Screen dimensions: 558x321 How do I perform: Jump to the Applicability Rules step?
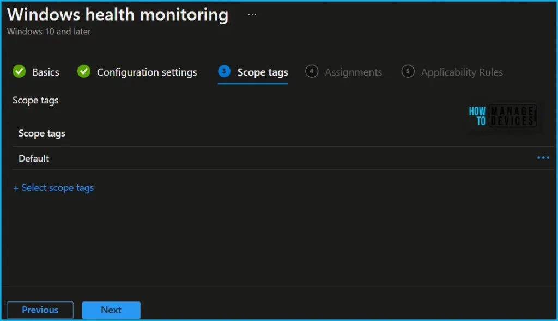(x=452, y=72)
